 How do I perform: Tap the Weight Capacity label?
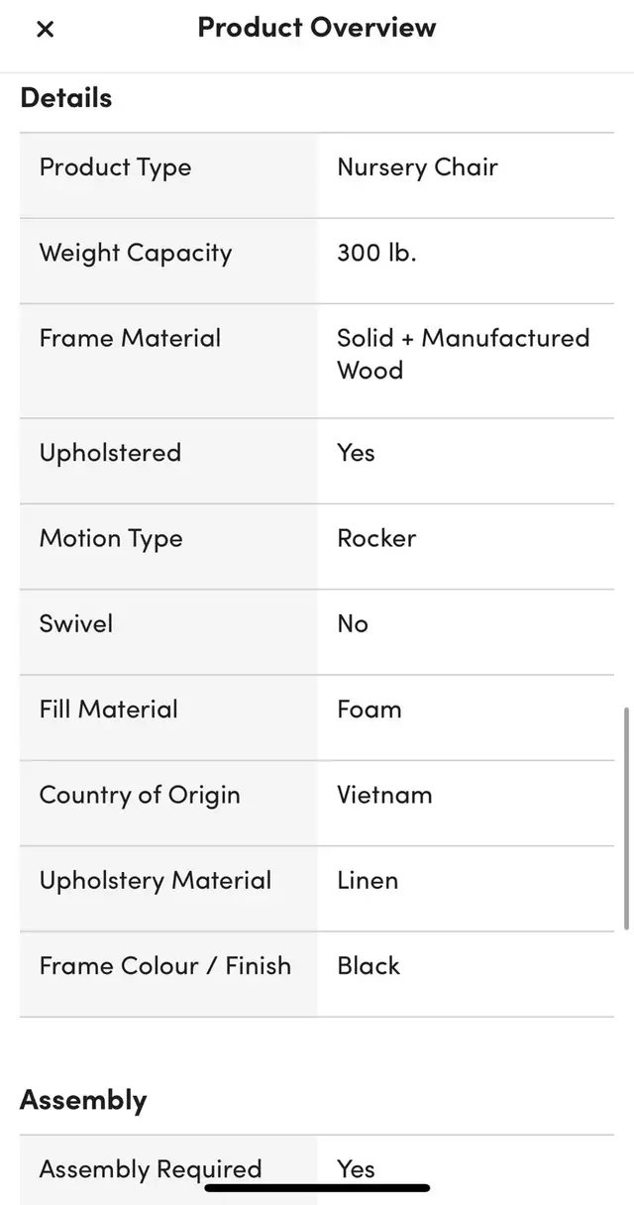pyautogui.click(x=136, y=253)
